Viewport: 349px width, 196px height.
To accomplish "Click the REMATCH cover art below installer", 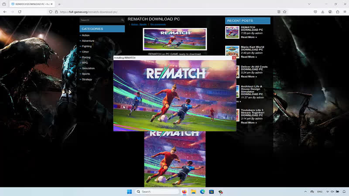I will (x=175, y=159).
